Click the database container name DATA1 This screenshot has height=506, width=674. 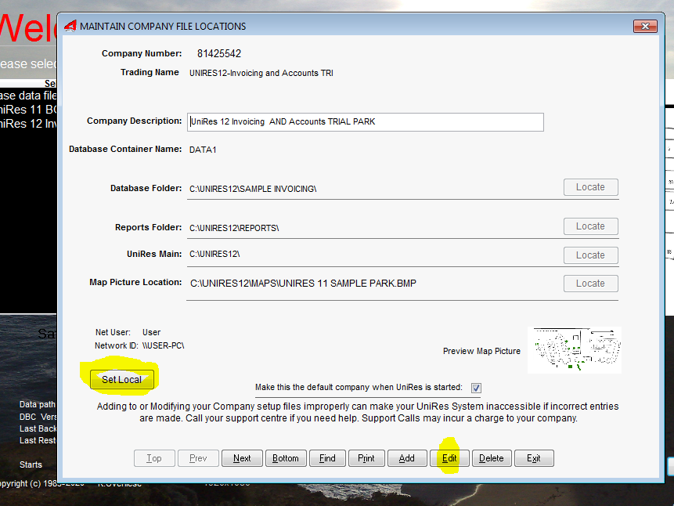pos(203,150)
